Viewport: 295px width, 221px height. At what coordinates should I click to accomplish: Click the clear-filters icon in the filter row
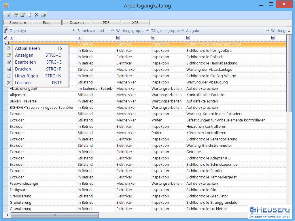[5, 38]
